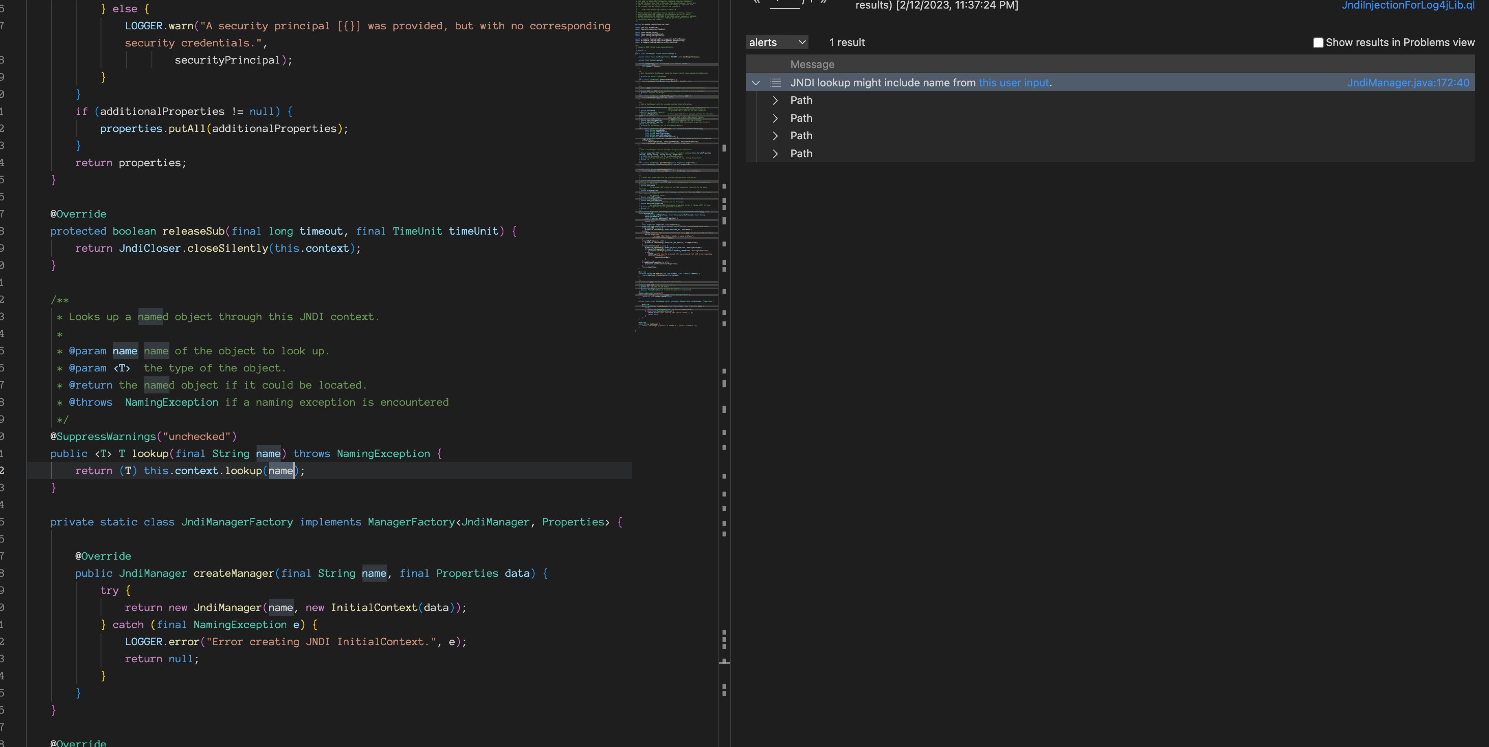Open the JndiManager.java:172:40 location link
Viewport: 1489px width, 747px height.
coord(1408,83)
